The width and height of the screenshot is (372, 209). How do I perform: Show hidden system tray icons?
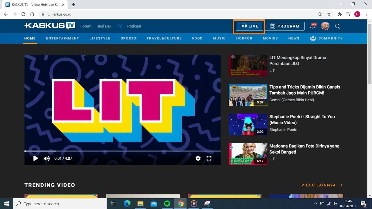pos(316,203)
